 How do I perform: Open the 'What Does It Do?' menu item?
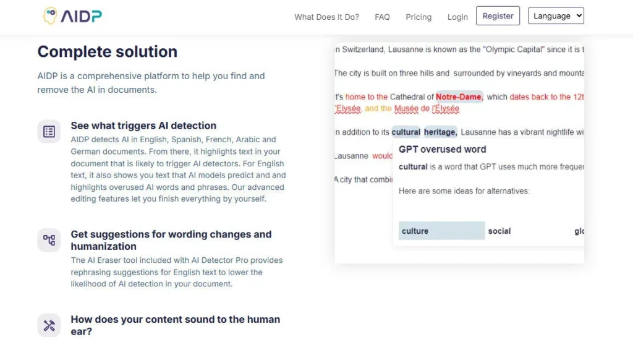point(326,17)
